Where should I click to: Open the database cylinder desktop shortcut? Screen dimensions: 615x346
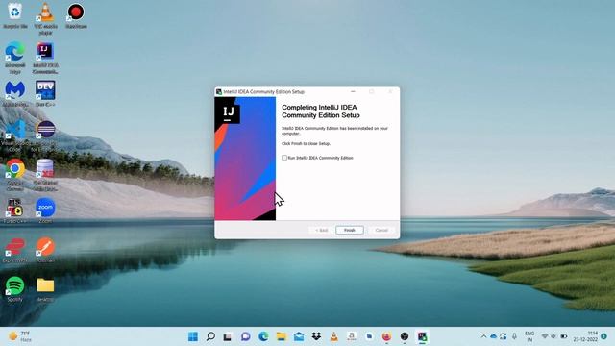45,175
